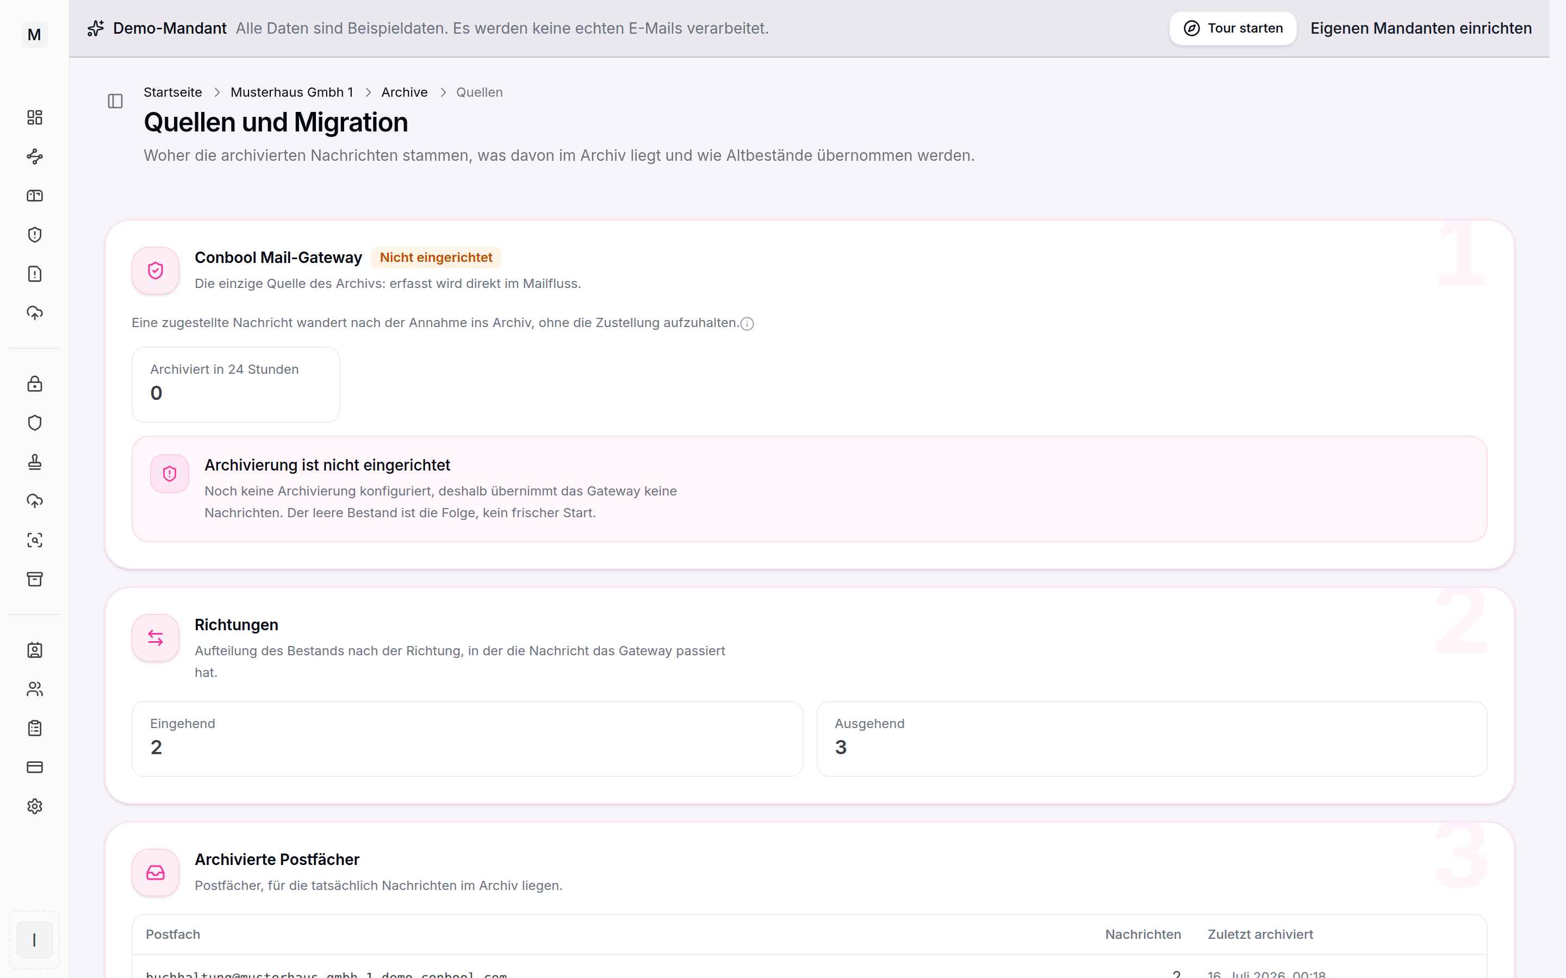Image resolution: width=1566 pixels, height=978 pixels.
Task: Click the inbox icon of Archivierte Postfächer card
Action: point(156,873)
